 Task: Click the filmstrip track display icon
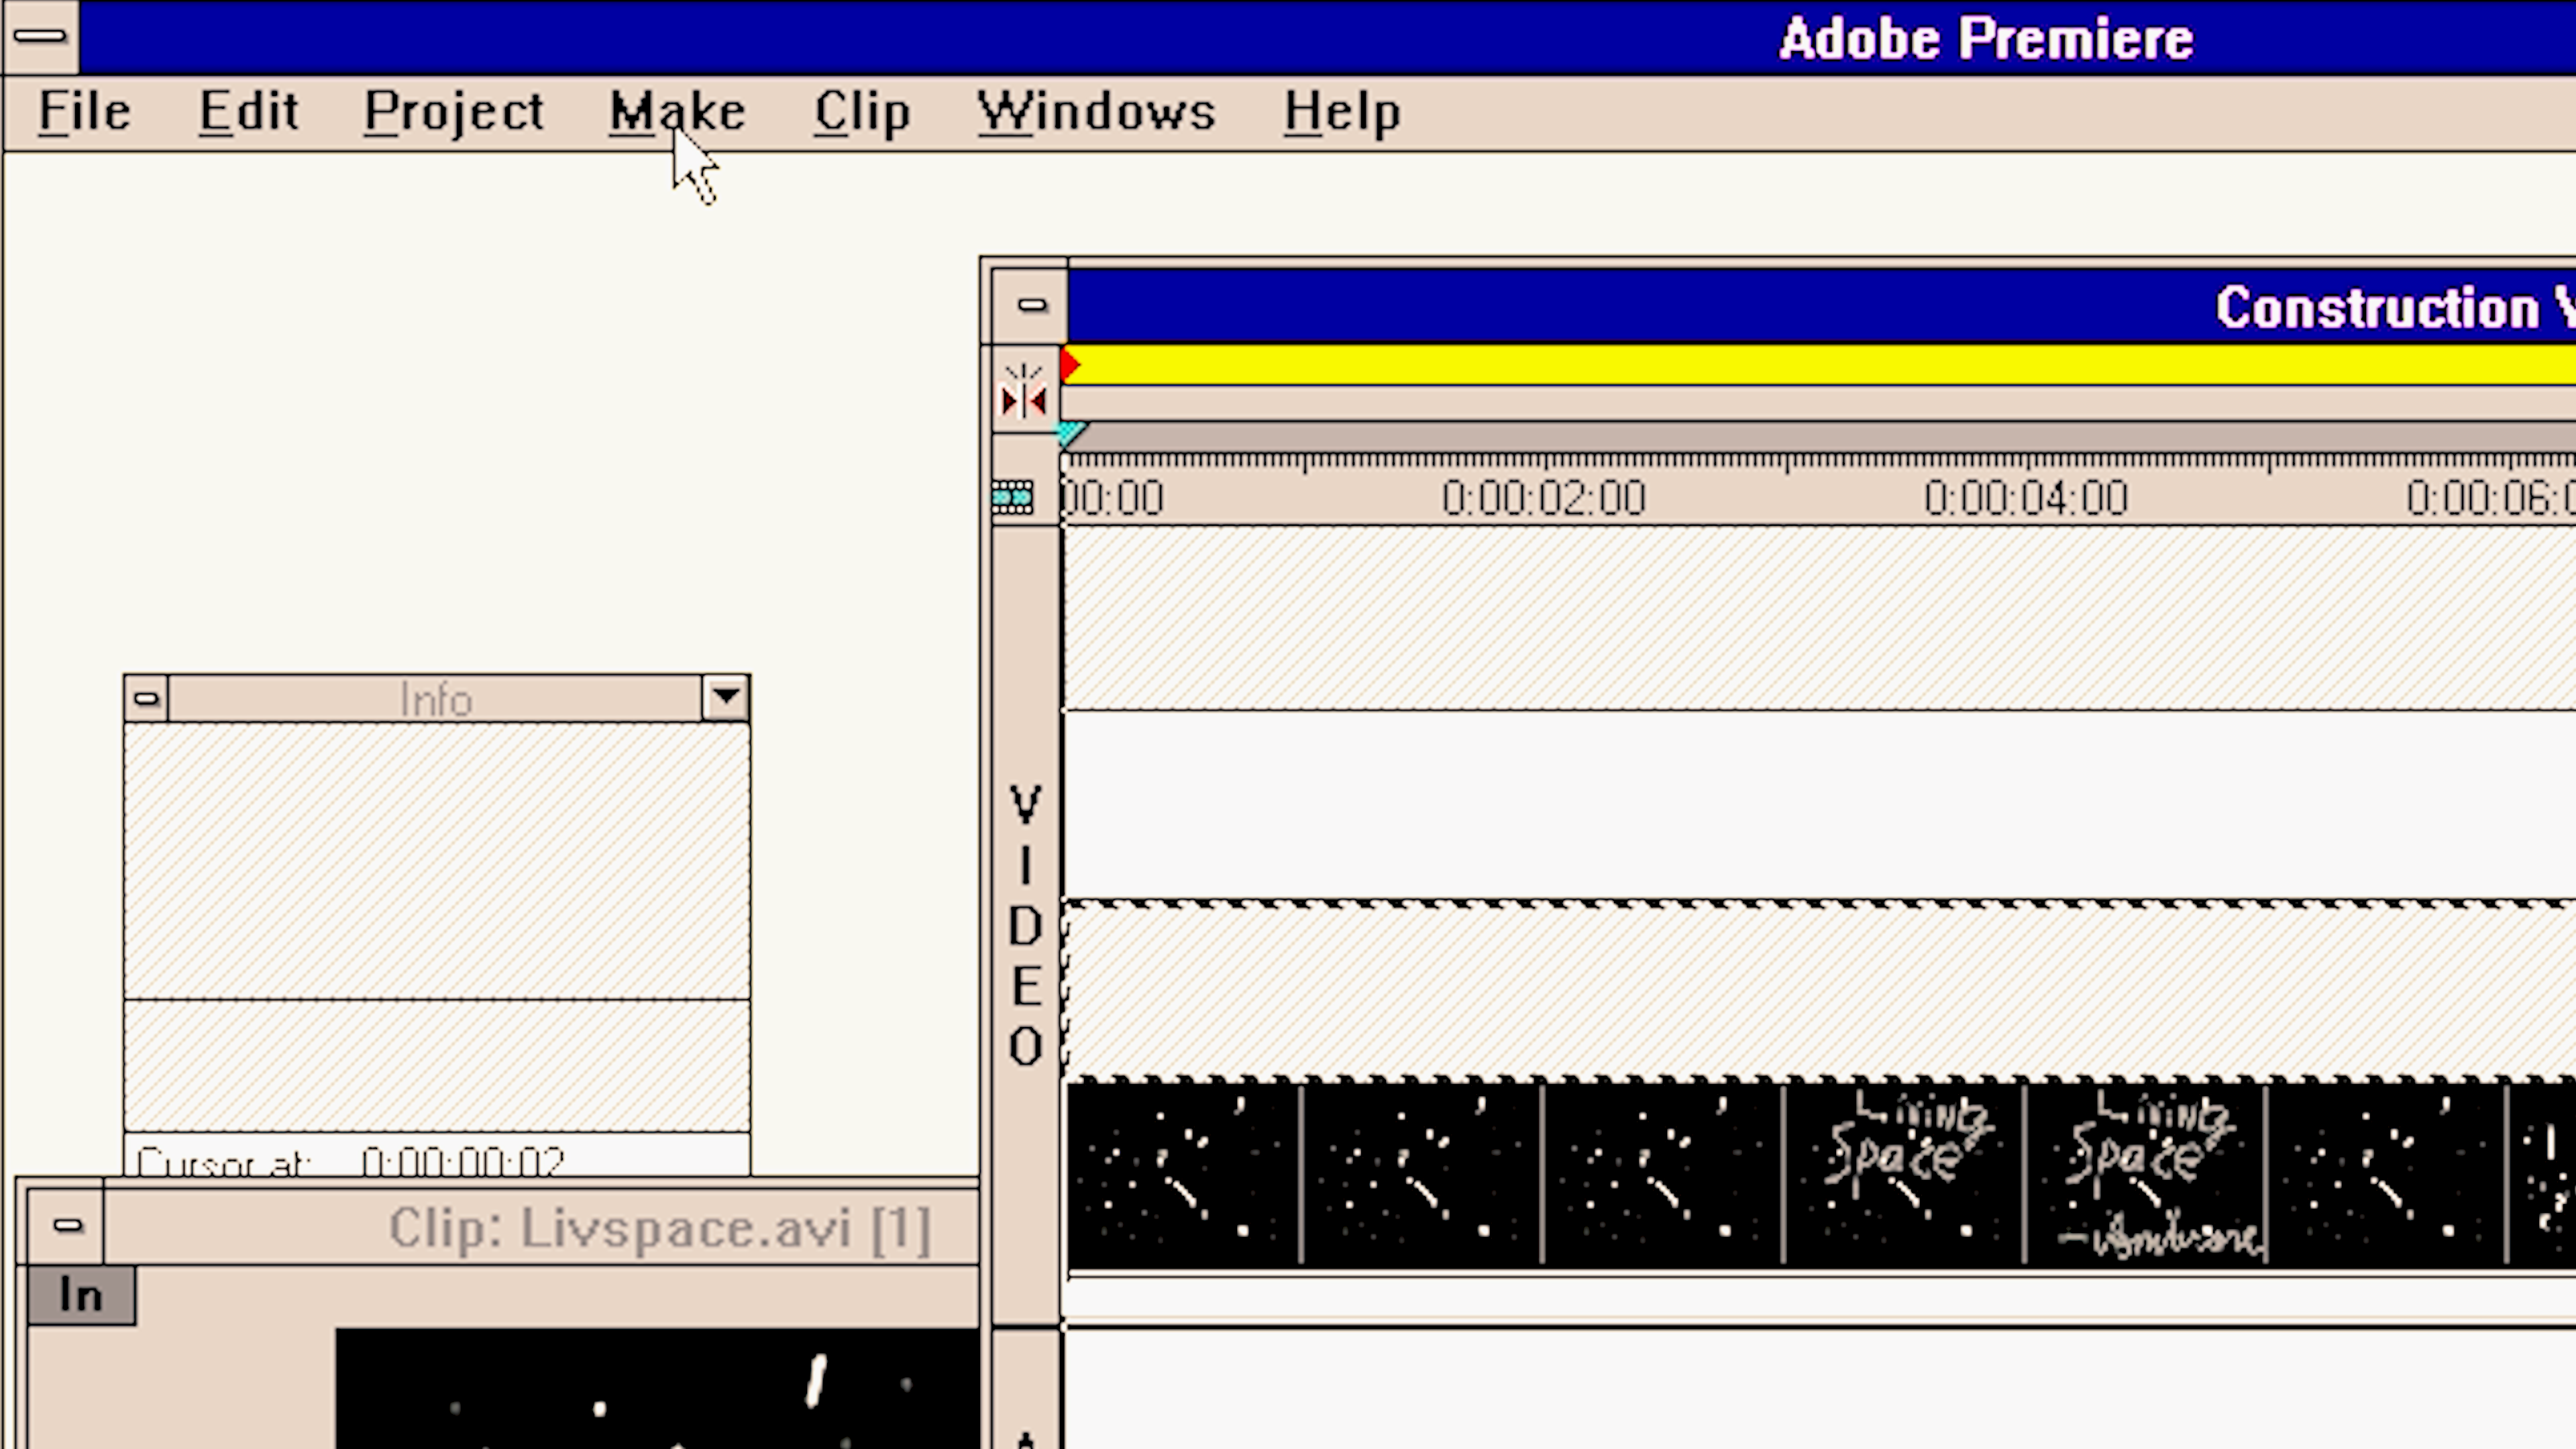pos(1013,497)
